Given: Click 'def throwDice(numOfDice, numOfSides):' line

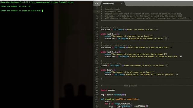Looking at the screenshot, I should pyautogui.click(x=120, y=99).
